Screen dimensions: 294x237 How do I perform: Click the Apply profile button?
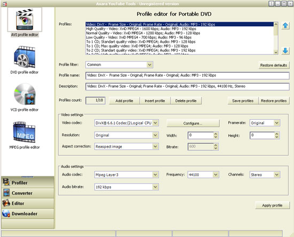click(272, 205)
